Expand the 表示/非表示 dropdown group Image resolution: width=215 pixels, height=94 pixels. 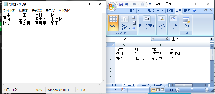coord(147,22)
